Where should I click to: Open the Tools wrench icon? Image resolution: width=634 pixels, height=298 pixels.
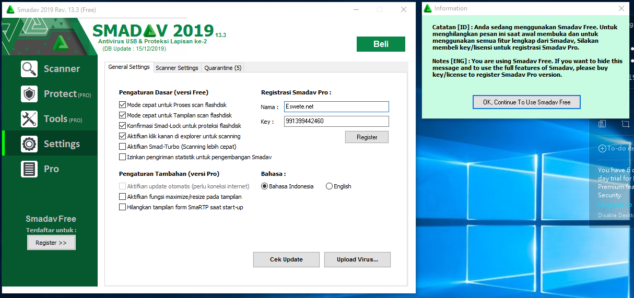(x=29, y=119)
